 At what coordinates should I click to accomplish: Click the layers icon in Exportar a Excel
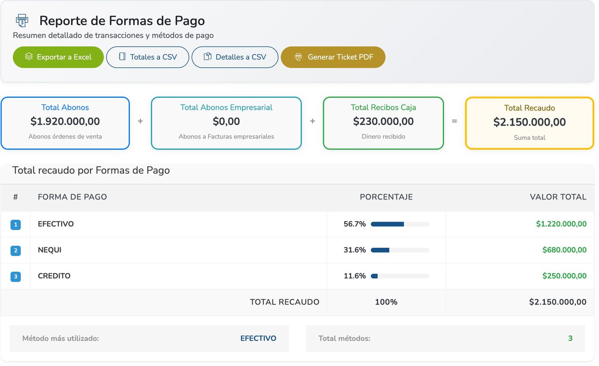pyautogui.click(x=29, y=56)
